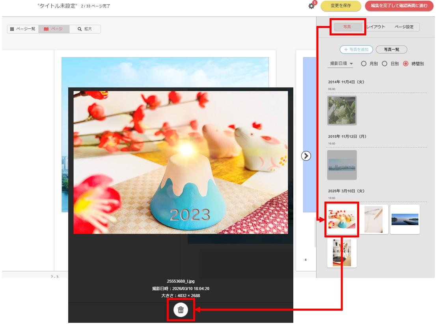Open 撮影日順 sort dropdown
438x324 pixels.
(x=341, y=63)
